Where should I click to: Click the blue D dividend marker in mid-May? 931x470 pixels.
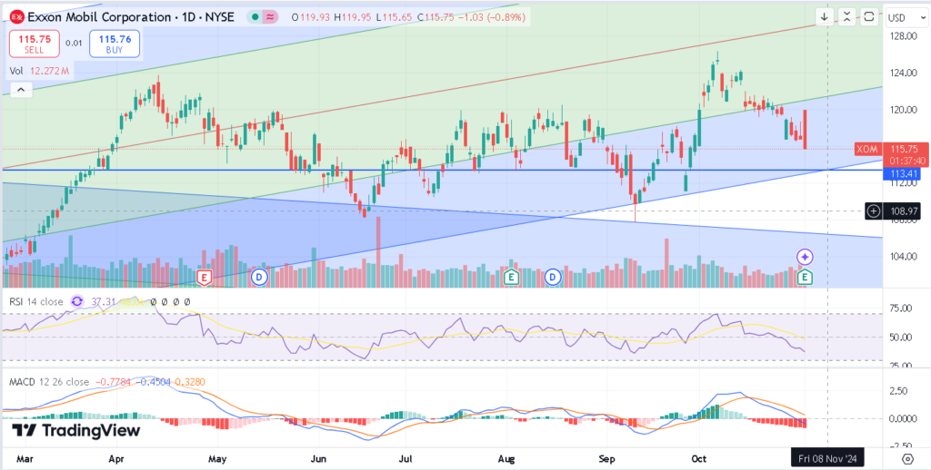(x=258, y=277)
